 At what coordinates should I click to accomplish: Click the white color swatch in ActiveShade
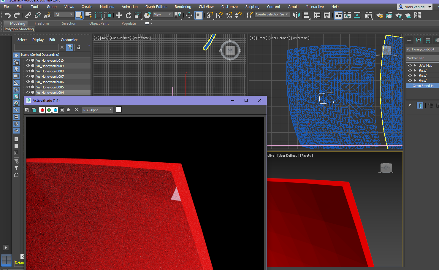tap(119, 110)
